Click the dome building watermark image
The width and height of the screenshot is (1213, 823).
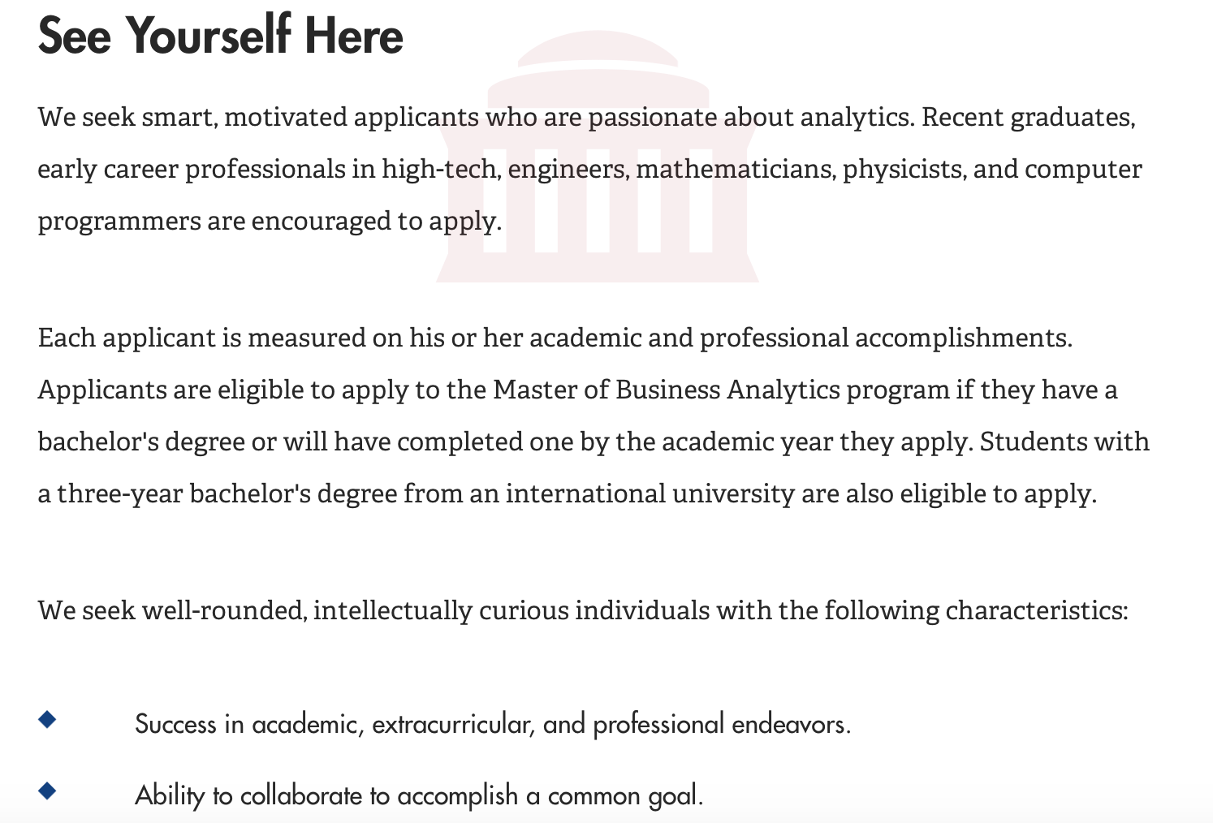[x=598, y=157]
